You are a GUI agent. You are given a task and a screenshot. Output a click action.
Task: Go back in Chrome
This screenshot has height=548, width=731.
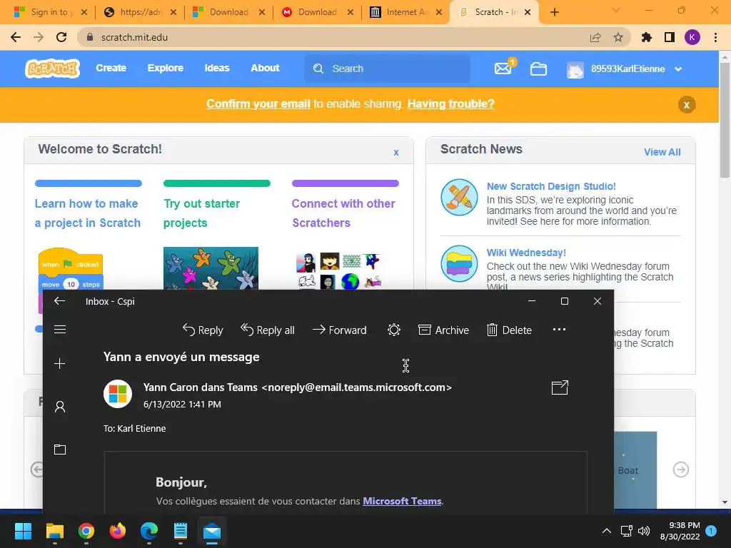(x=16, y=37)
